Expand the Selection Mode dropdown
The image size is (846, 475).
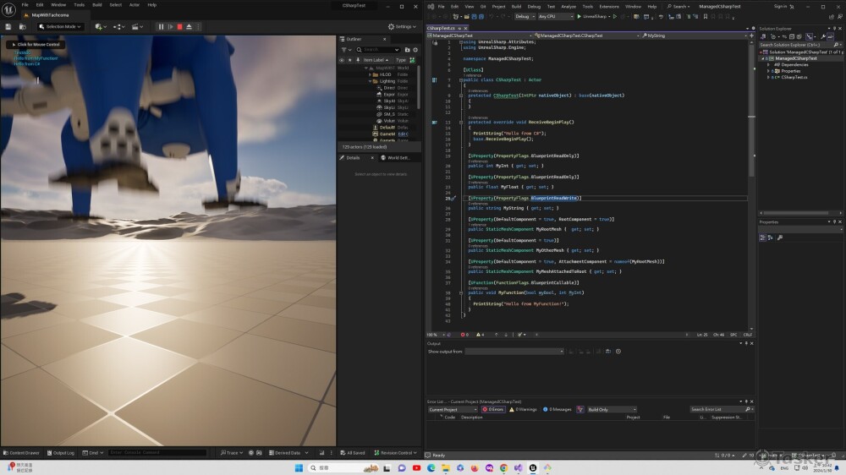tap(59, 26)
